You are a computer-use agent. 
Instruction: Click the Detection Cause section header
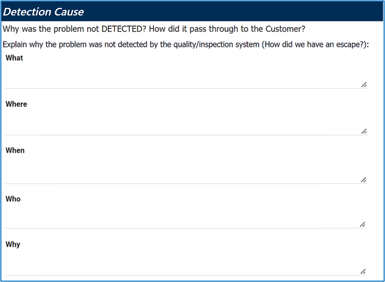coord(44,12)
